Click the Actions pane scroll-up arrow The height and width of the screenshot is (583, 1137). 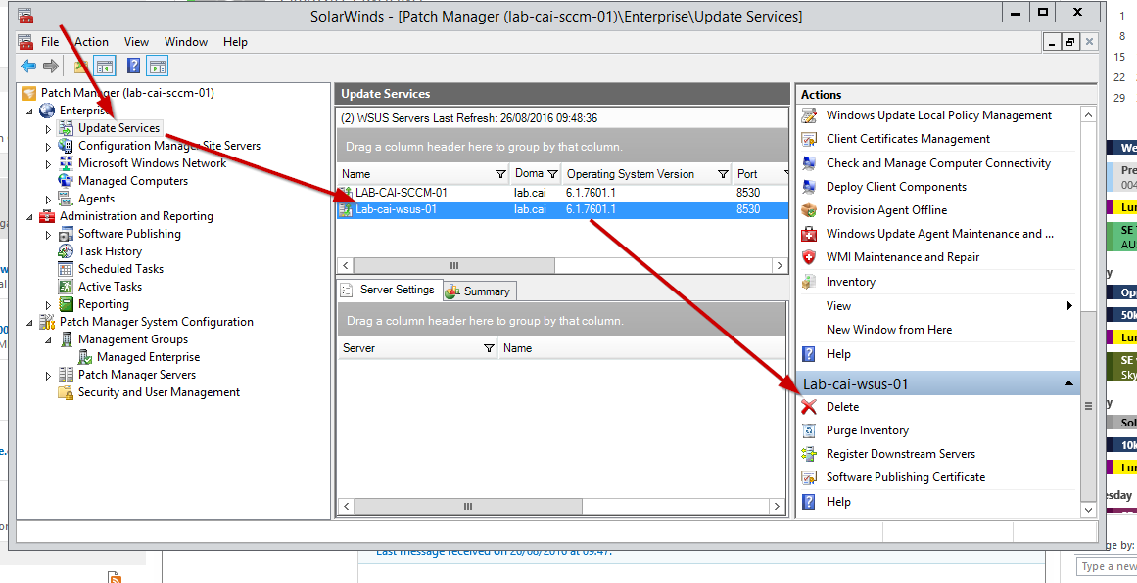1088,115
